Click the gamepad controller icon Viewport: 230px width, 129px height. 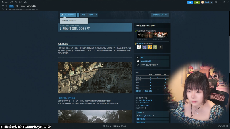click(138, 61)
